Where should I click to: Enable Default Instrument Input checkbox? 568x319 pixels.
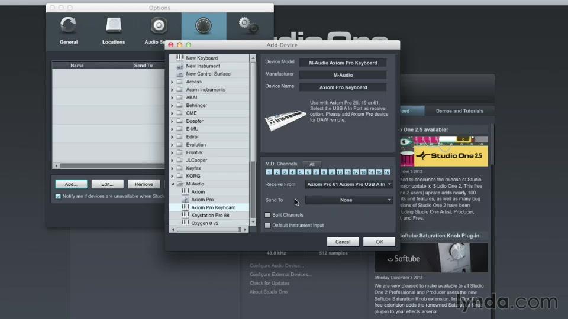click(x=268, y=226)
